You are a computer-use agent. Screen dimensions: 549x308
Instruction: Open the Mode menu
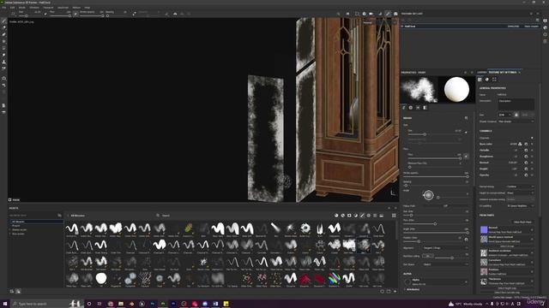coord(22,8)
